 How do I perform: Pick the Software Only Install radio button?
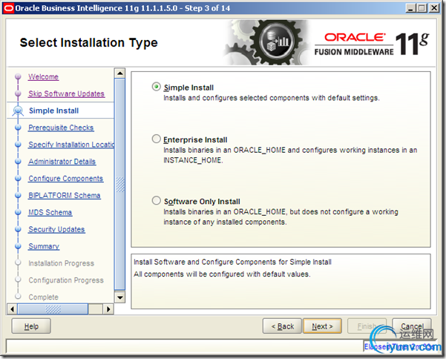point(156,201)
